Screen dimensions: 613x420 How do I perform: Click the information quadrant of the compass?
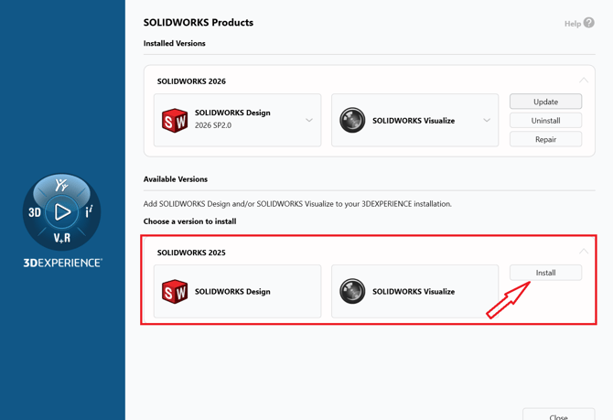pos(89,211)
